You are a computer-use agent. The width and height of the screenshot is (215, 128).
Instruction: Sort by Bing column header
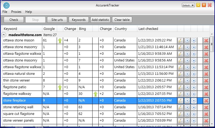click(x=85, y=29)
